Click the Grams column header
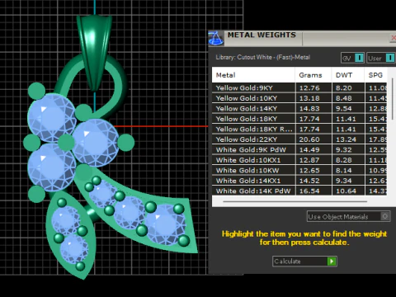This screenshot has width=396, height=297. pyautogui.click(x=313, y=75)
